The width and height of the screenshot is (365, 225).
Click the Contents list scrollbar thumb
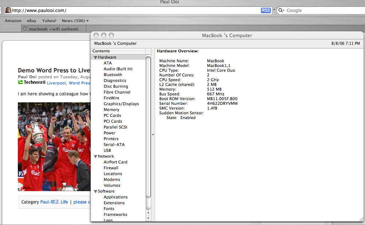(x=148, y=127)
